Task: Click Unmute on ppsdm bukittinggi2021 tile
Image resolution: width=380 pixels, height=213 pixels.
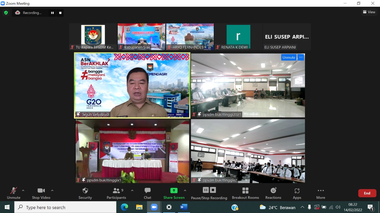Action: (289, 57)
